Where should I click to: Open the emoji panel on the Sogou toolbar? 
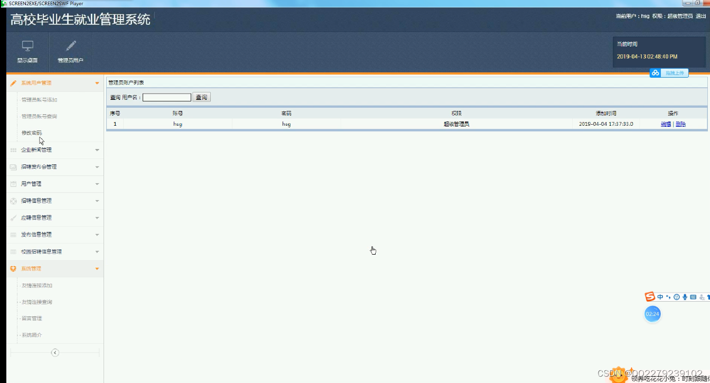click(x=676, y=297)
